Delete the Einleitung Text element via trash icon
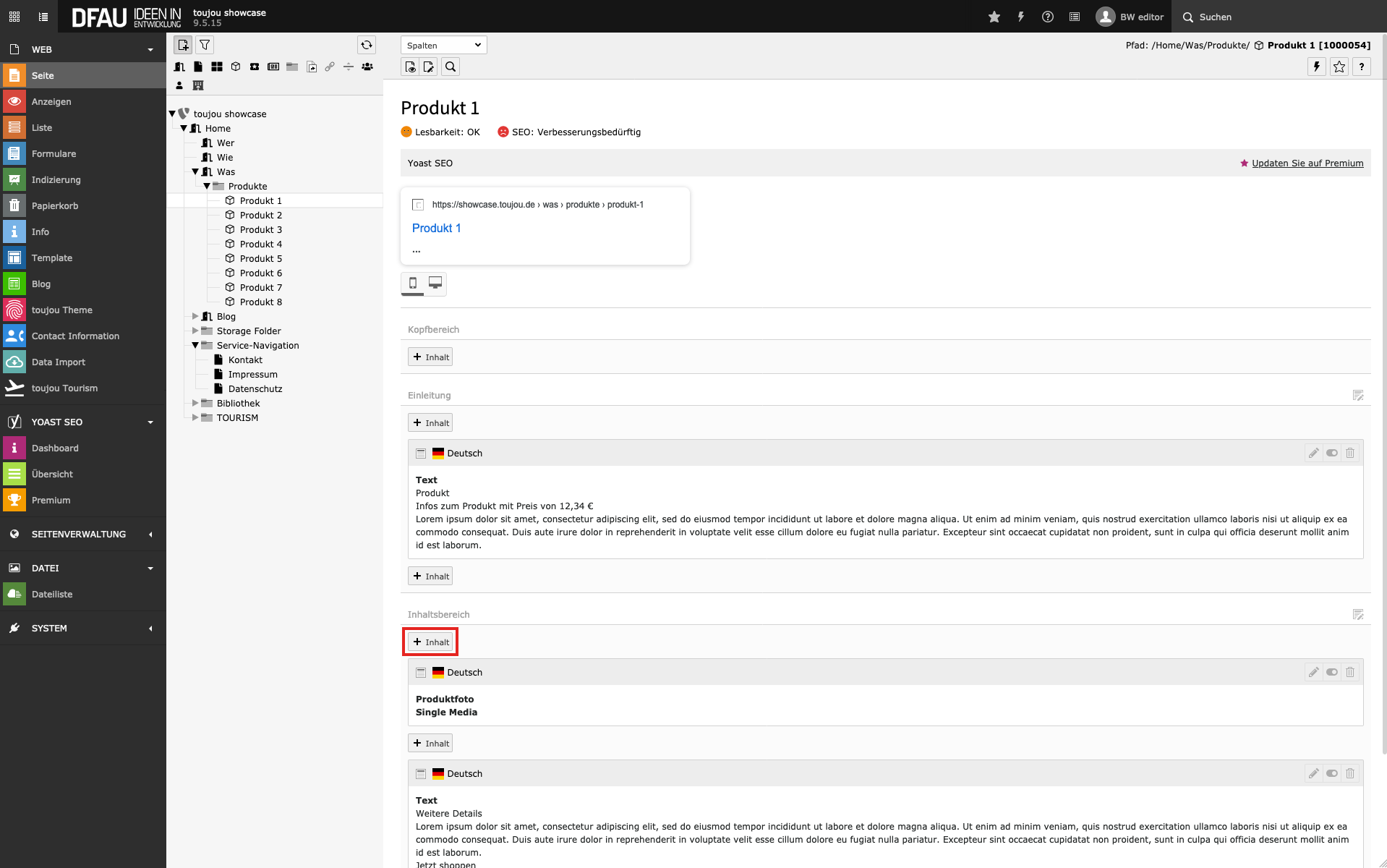This screenshot has width=1387, height=868. [1350, 453]
